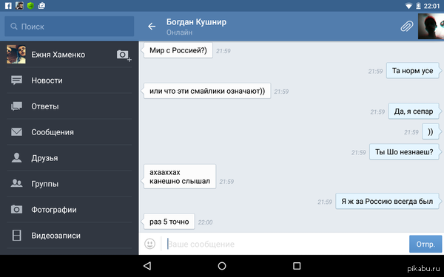Click the Поиск search field
The width and height of the screenshot is (444, 277).
point(70,27)
